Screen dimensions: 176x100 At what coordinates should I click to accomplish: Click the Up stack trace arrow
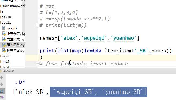point(2,78)
